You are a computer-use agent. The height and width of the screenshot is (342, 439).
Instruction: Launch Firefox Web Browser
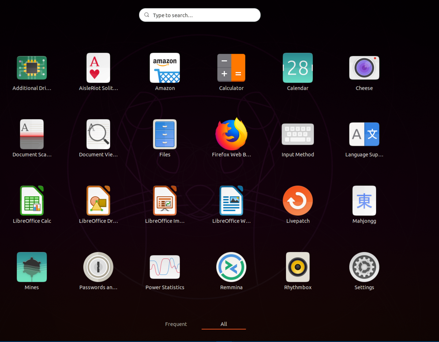(231, 134)
